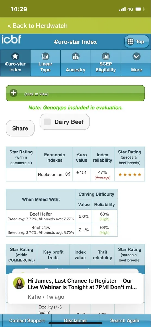
Task: Switch to the Linear Type tab label
Action: tap(45, 67)
